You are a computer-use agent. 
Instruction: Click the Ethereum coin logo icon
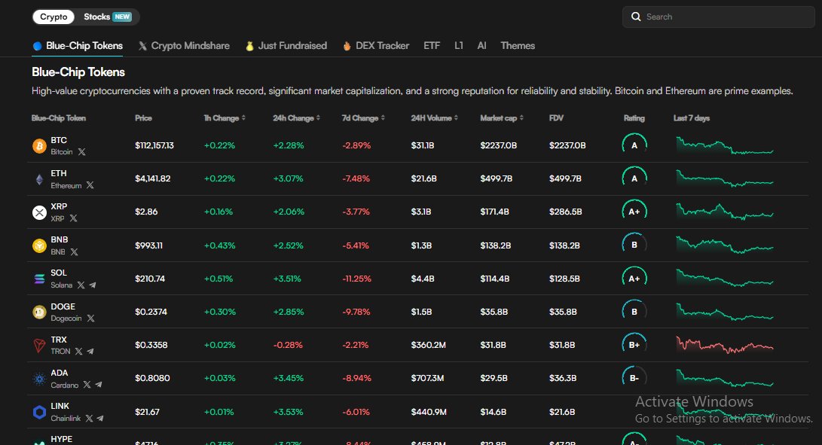[39, 179]
